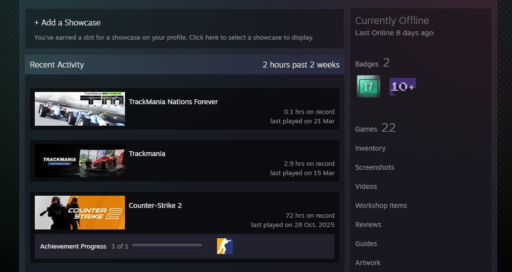Click the Achievement Progress bar
Viewport: 512px width, 272px height.
point(167,246)
